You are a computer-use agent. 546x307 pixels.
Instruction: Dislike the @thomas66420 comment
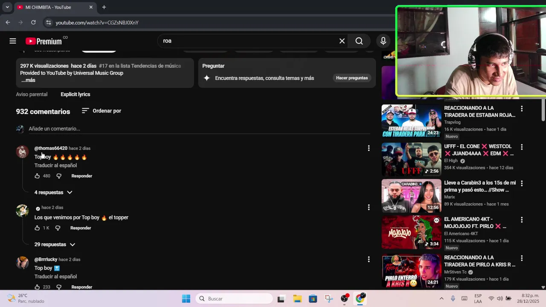point(59,176)
